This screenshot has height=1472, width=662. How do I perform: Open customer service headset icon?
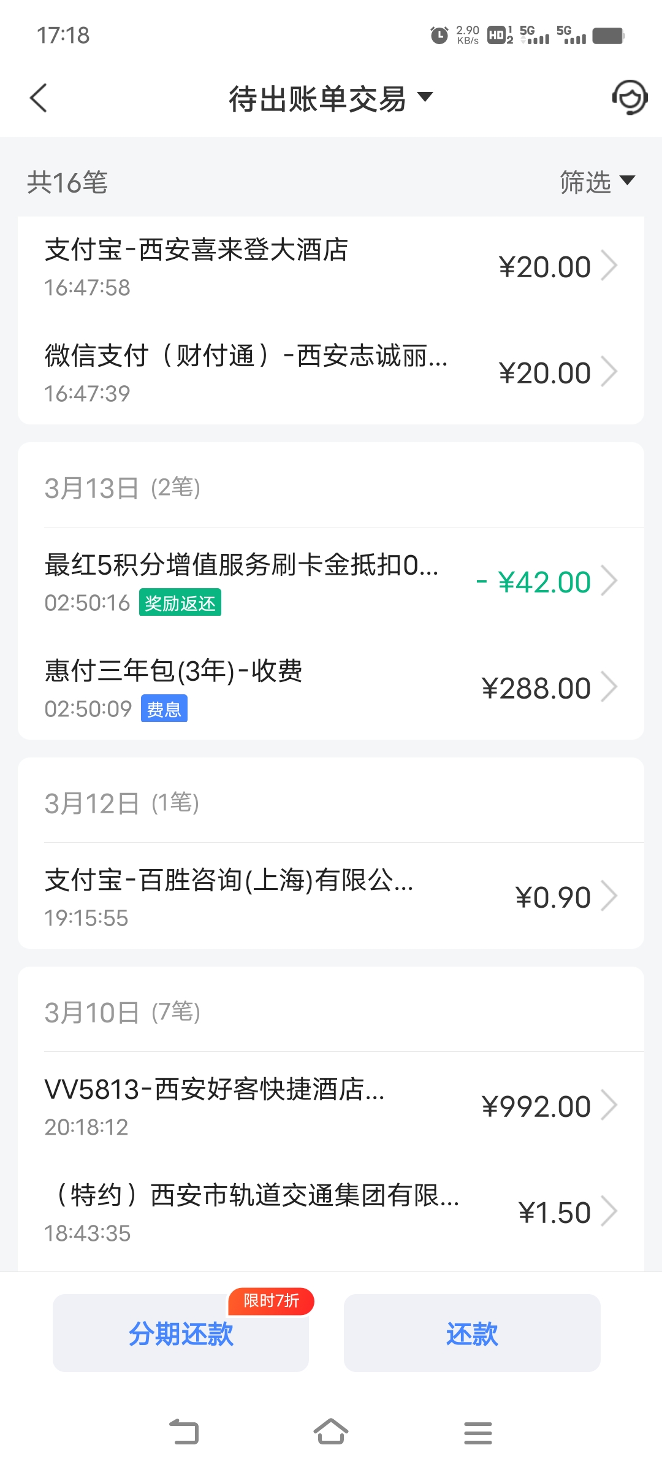point(630,98)
